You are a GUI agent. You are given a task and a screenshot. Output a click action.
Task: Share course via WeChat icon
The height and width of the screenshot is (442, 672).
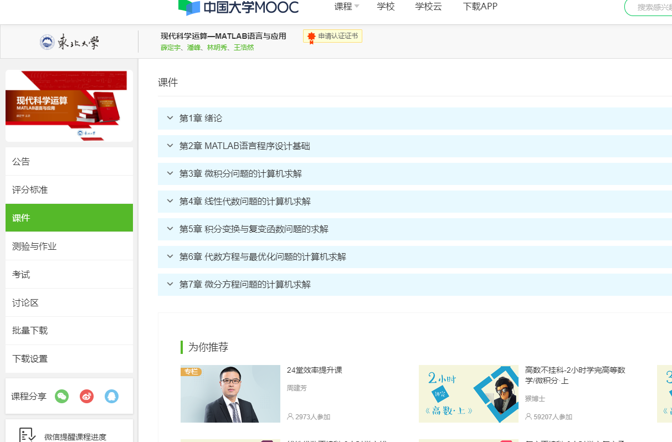(x=61, y=397)
